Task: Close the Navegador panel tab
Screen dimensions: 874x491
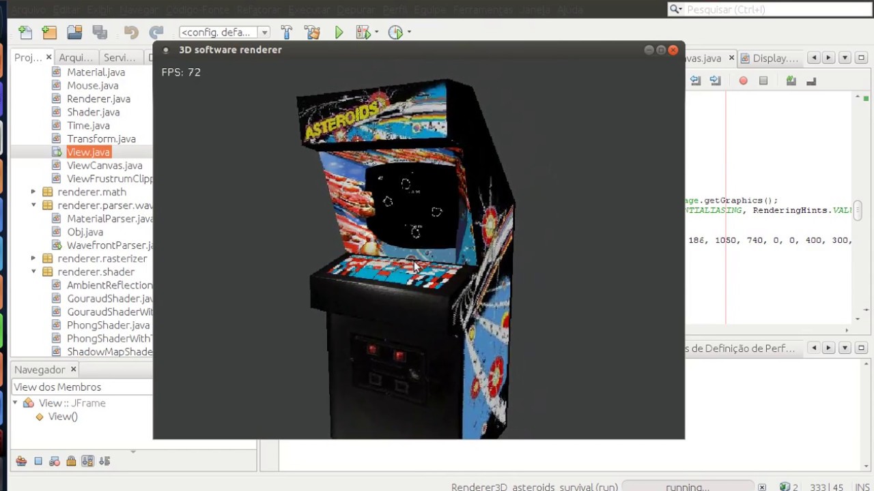Action: tap(73, 370)
